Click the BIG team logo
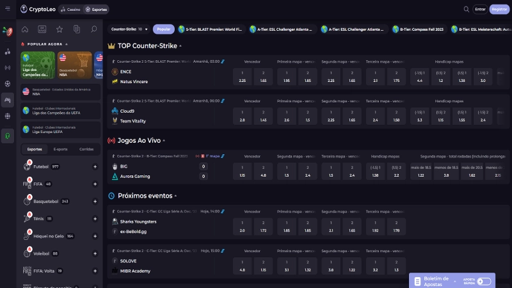 [115, 166]
